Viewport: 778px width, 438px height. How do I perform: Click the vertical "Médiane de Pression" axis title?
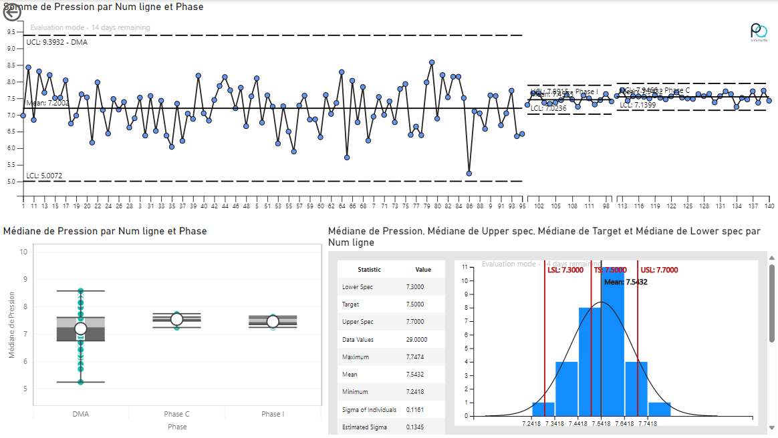pyautogui.click(x=12, y=325)
